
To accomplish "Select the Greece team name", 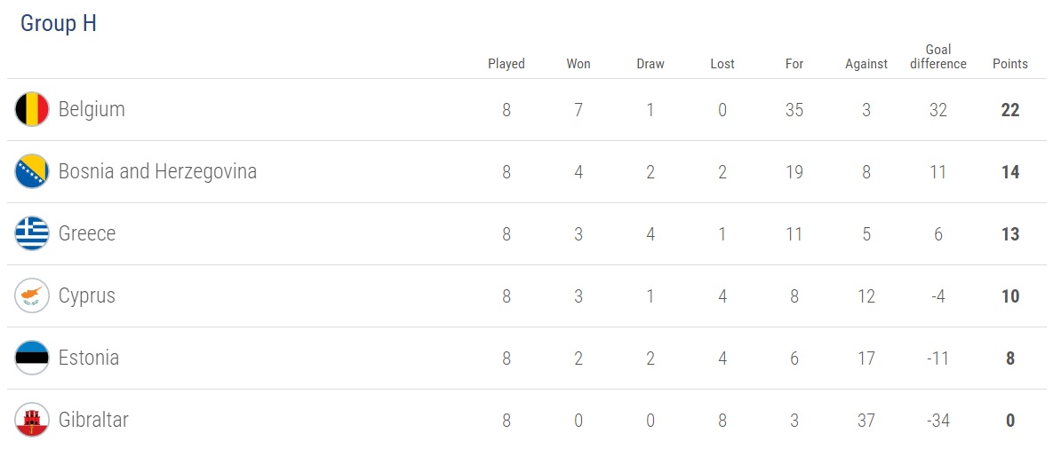I will click(87, 234).
